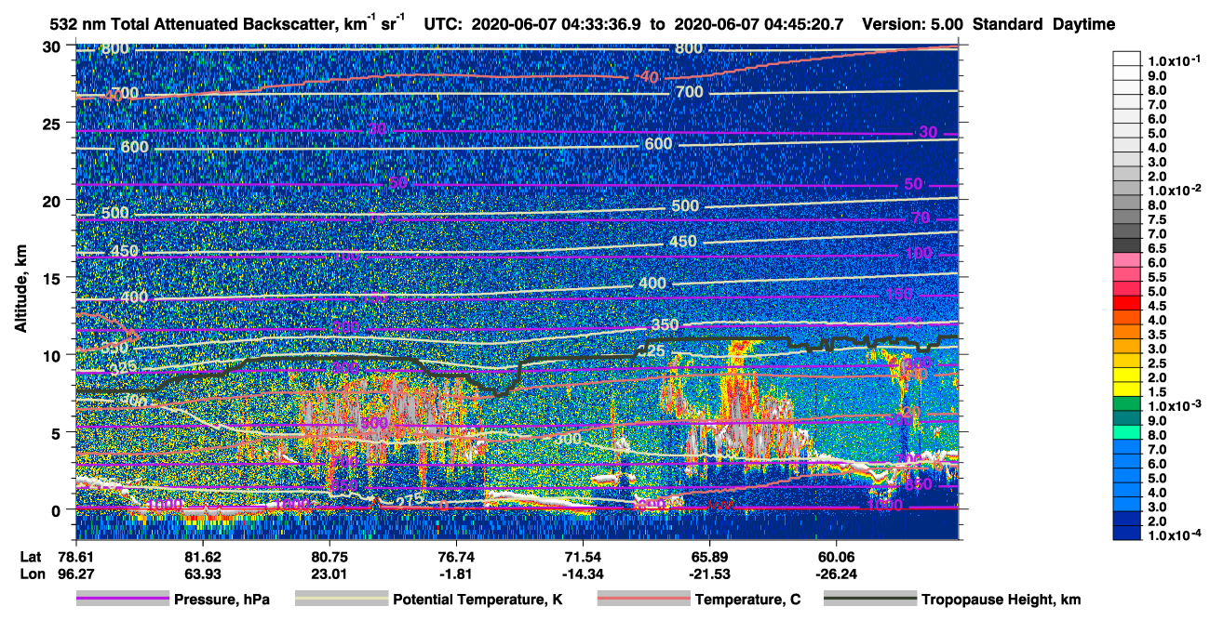Click the 'Version: 5.00' text in header
This screenshot has width=1210, height=620.
[914, 24]
